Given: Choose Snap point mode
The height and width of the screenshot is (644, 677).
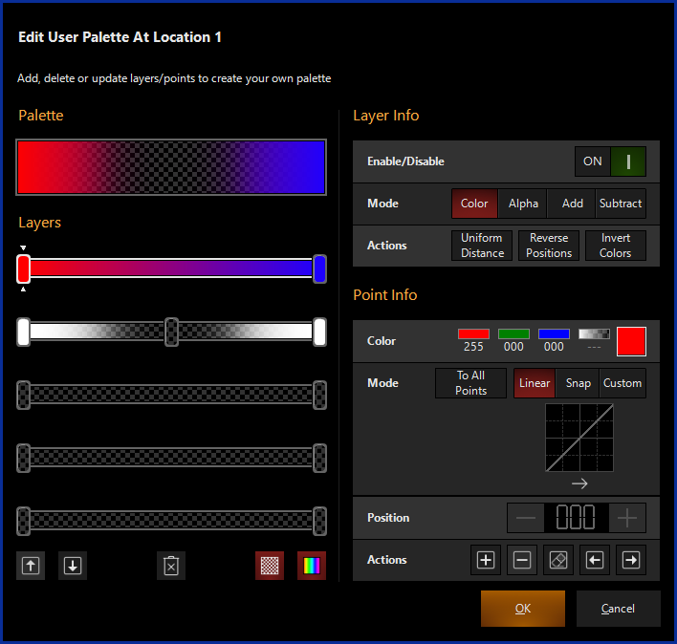Looking at the screenshot, I should [x=578, y=383].
